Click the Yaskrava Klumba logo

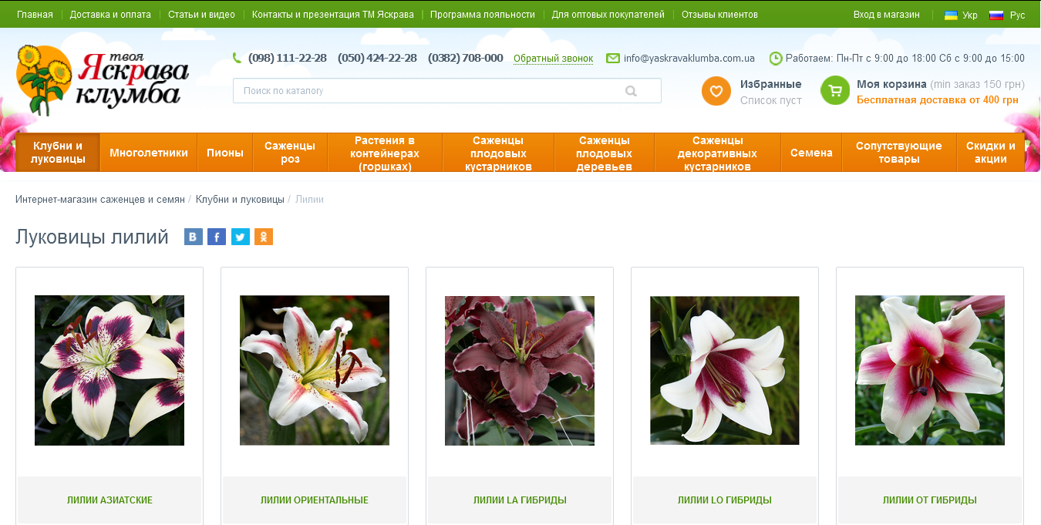(103, 80)
